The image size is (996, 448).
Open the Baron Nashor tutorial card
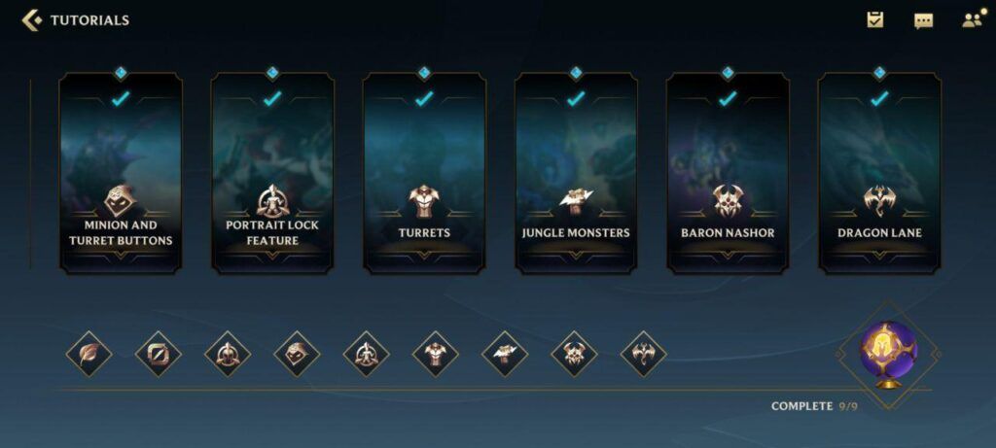click(728, 173)
